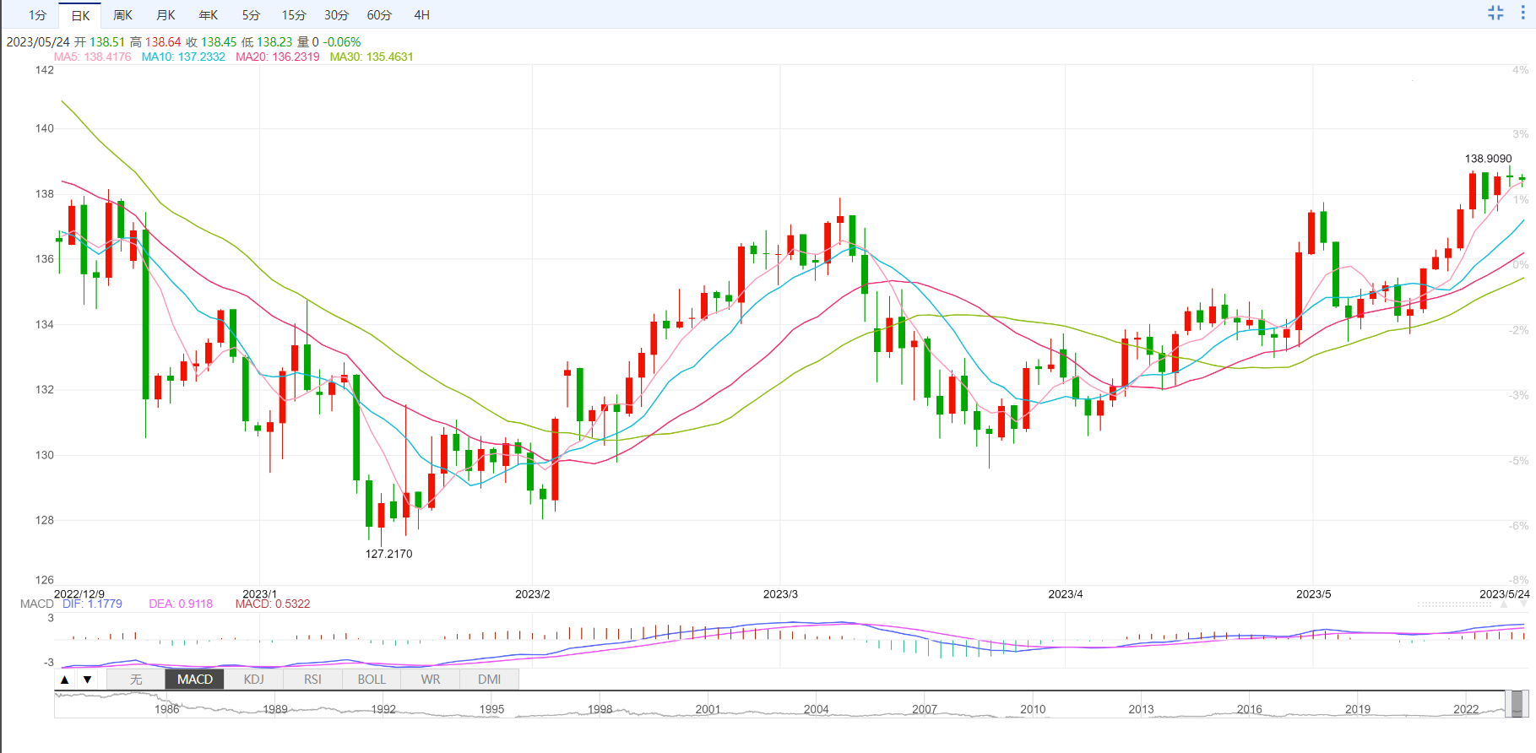Click the DIF: 1.1779 value
This screenshot has width=1536, height=753.
tap(92, 604)
